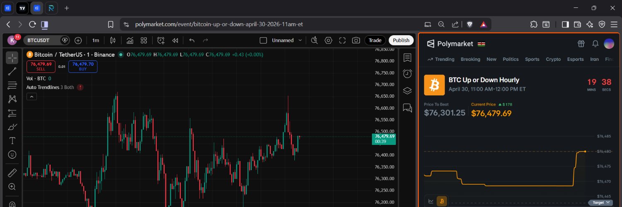Switch Polymarket chart to line graph view
Screen dimensions: 622x207
coord(431,201)
